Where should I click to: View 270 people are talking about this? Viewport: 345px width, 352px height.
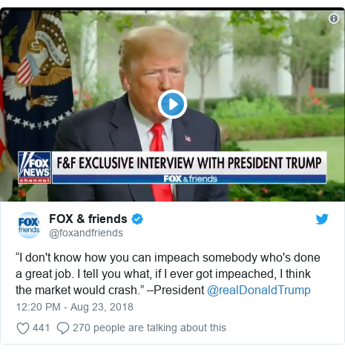[149, 328]
